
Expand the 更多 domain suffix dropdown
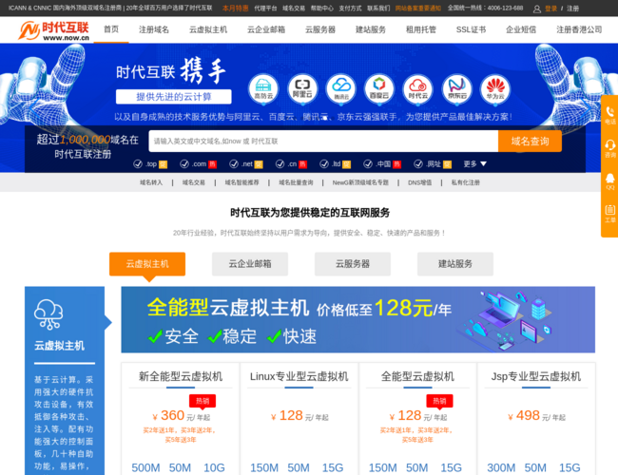pyautogui.click(x=474, y=163)
